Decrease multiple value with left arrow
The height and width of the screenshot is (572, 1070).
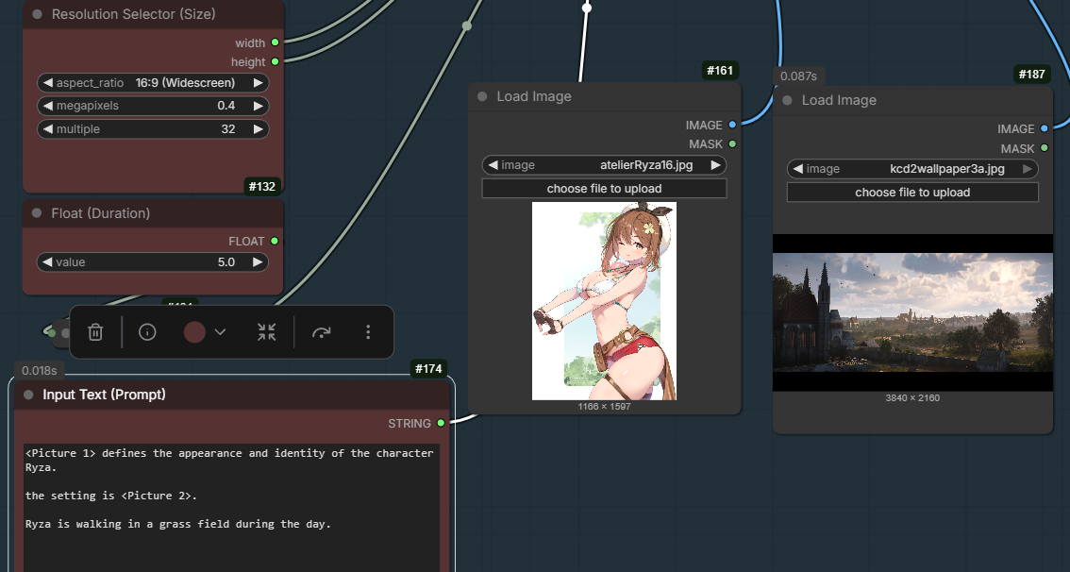48,129
